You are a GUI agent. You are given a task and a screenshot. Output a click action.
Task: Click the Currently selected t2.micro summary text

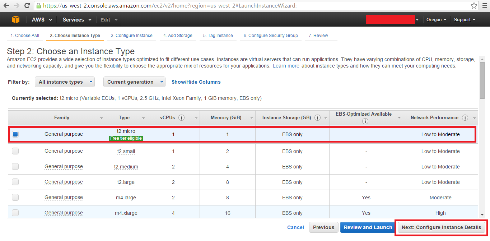tap(137, 98)
